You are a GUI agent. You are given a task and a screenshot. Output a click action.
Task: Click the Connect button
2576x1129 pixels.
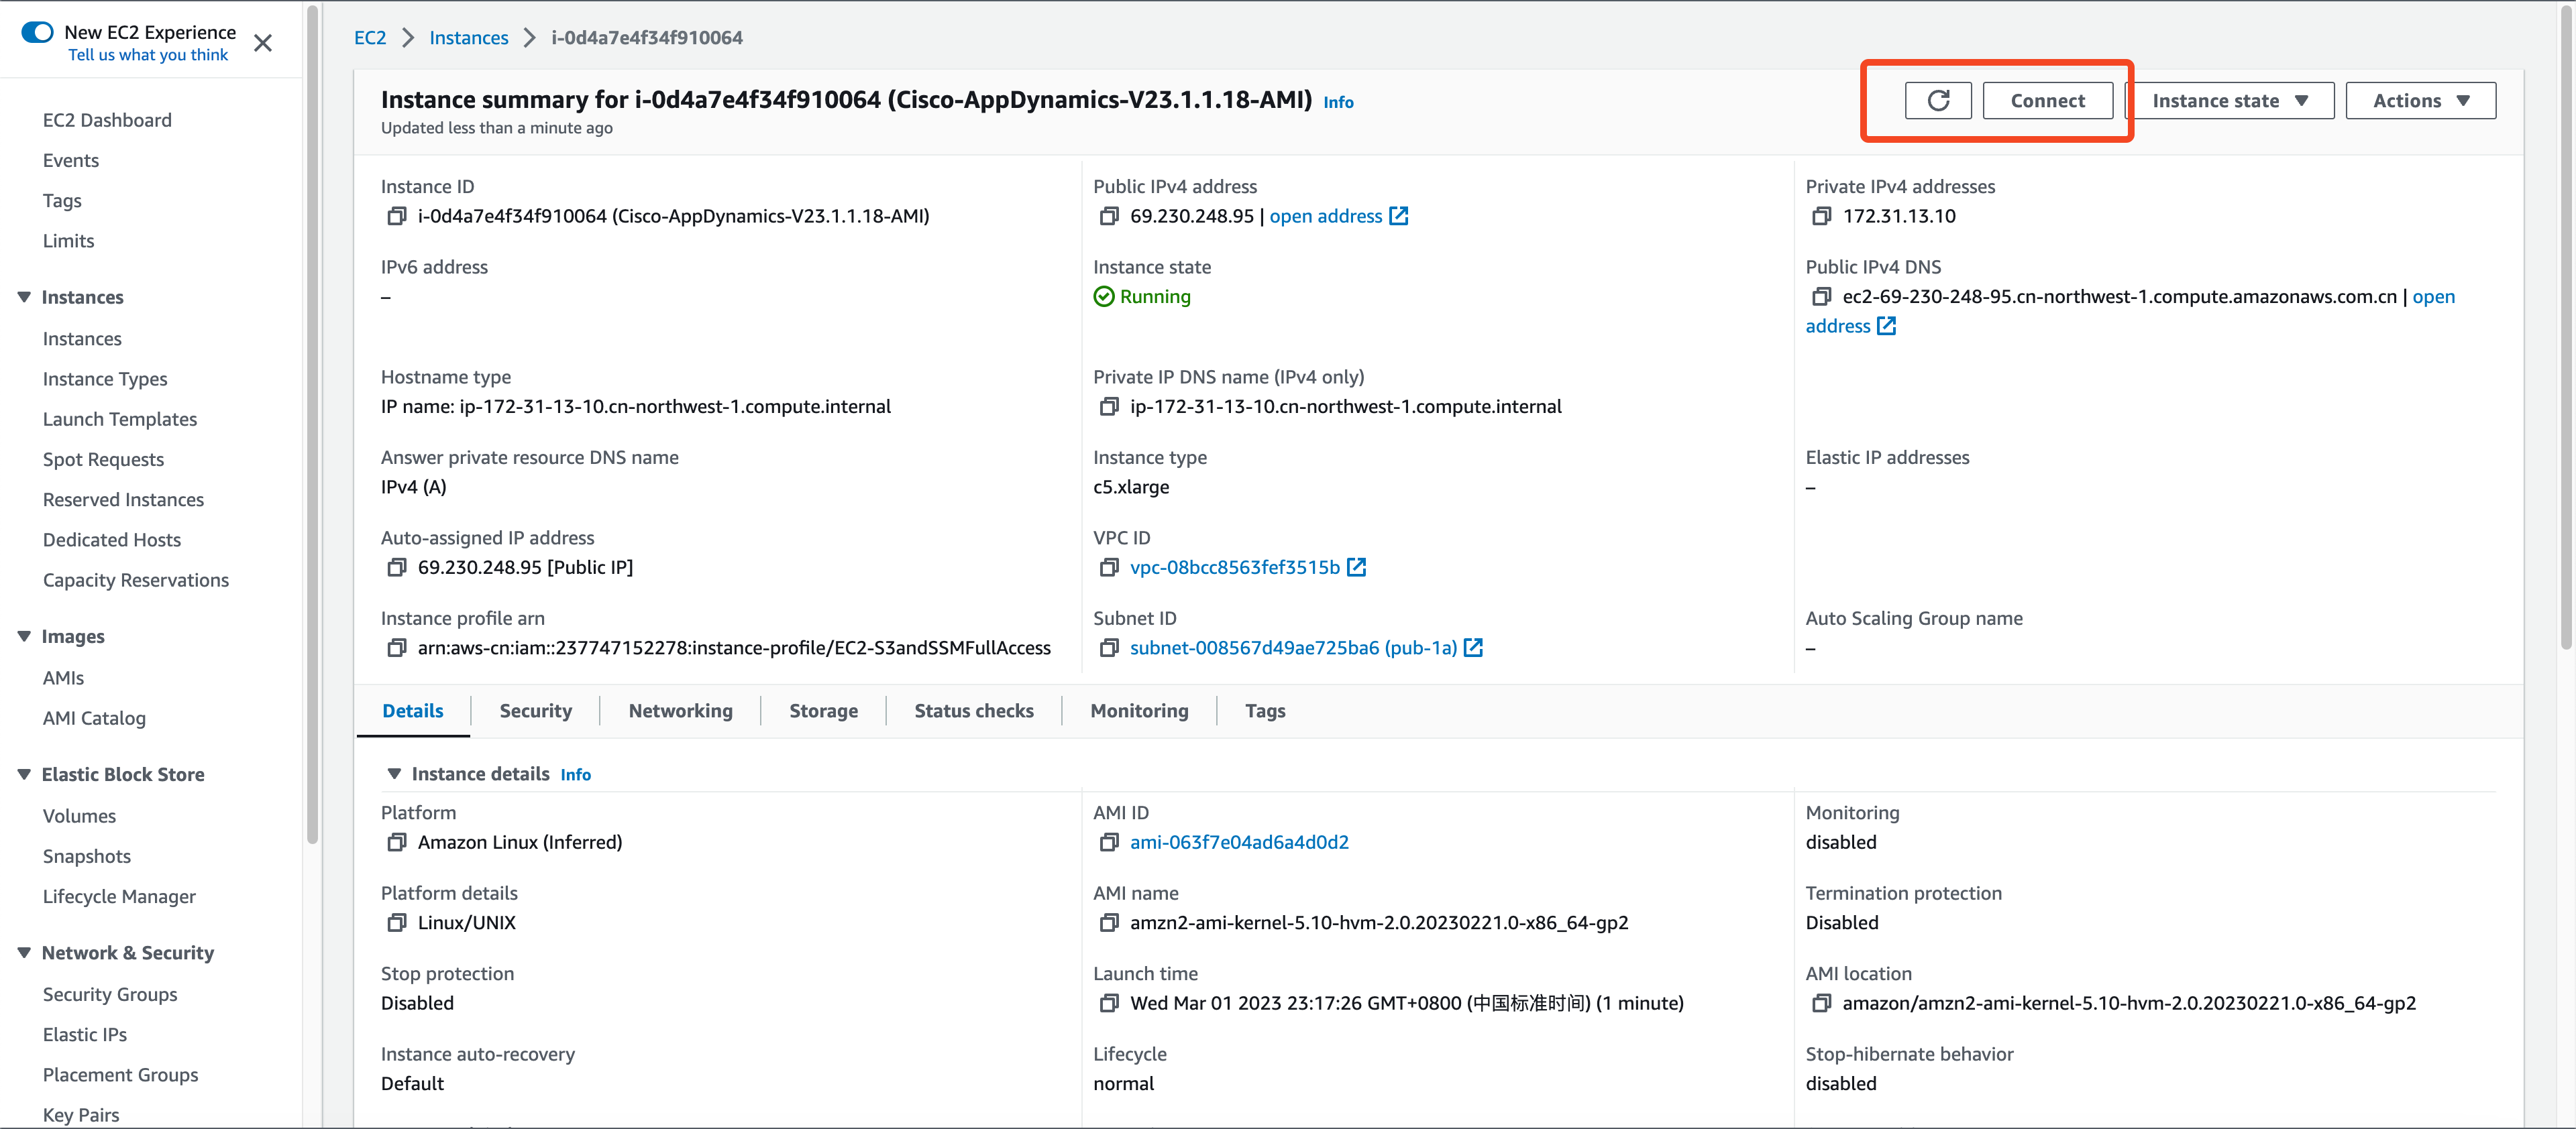(2047, 101)
